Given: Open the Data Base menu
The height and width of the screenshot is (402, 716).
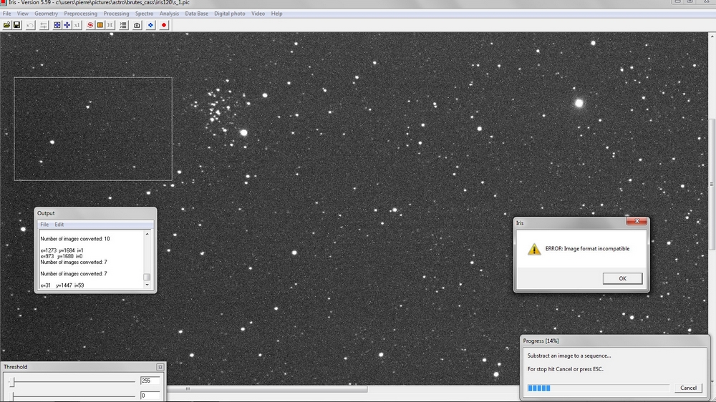Looking at the screenshot, I should click(196, 14).
